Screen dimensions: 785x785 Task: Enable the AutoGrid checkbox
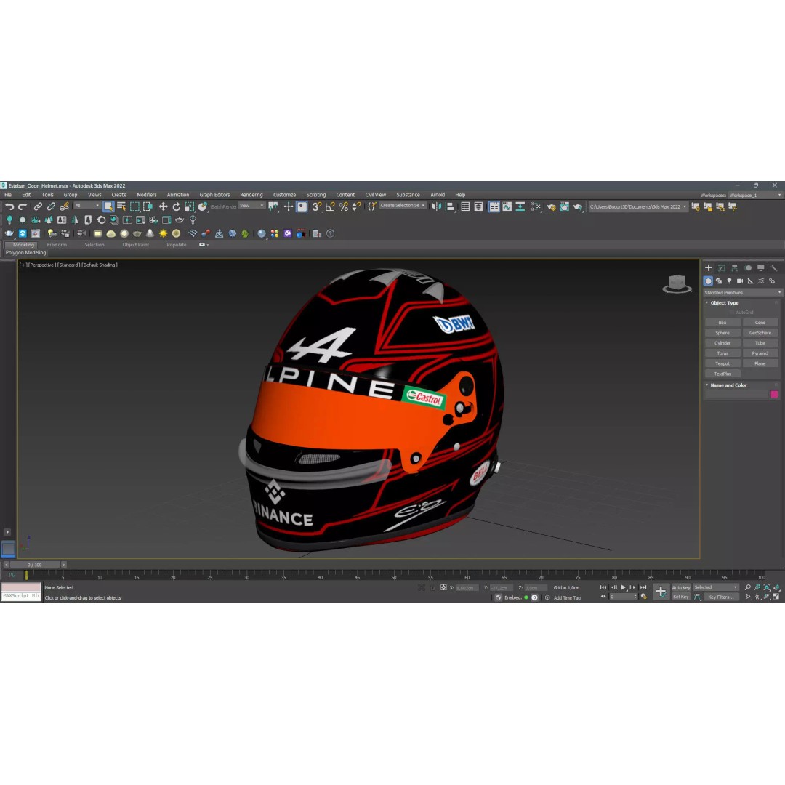(732, 313)
